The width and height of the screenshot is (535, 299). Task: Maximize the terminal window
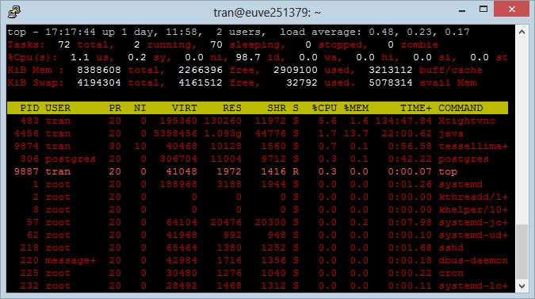483,10
